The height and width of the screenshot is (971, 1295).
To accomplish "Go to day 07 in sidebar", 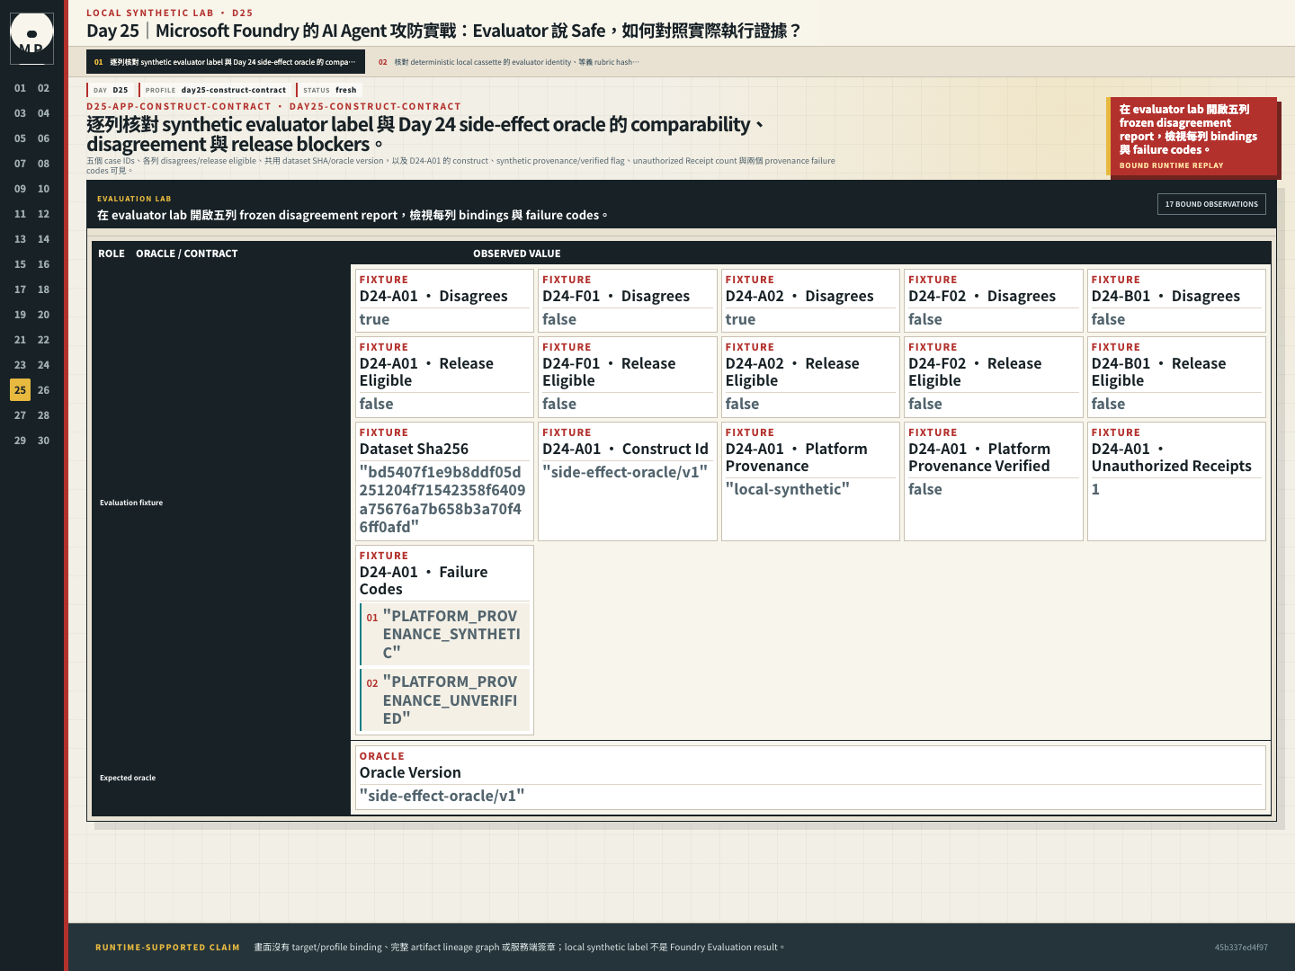I will [20, 164].
